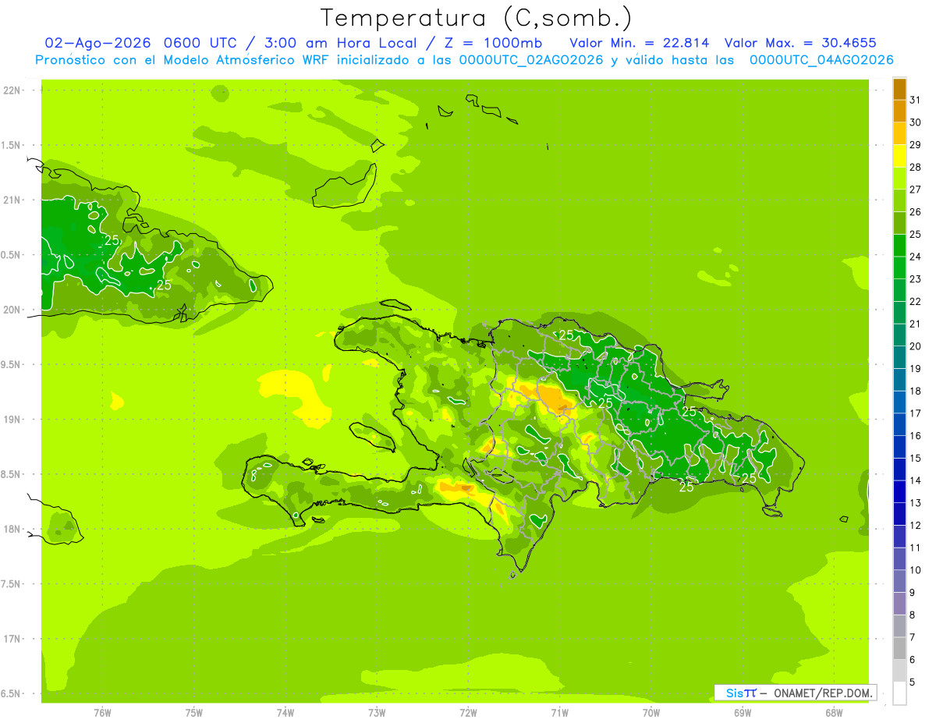Click the ONAMET/REP.DOM. credit label

[x=823, y=693]
